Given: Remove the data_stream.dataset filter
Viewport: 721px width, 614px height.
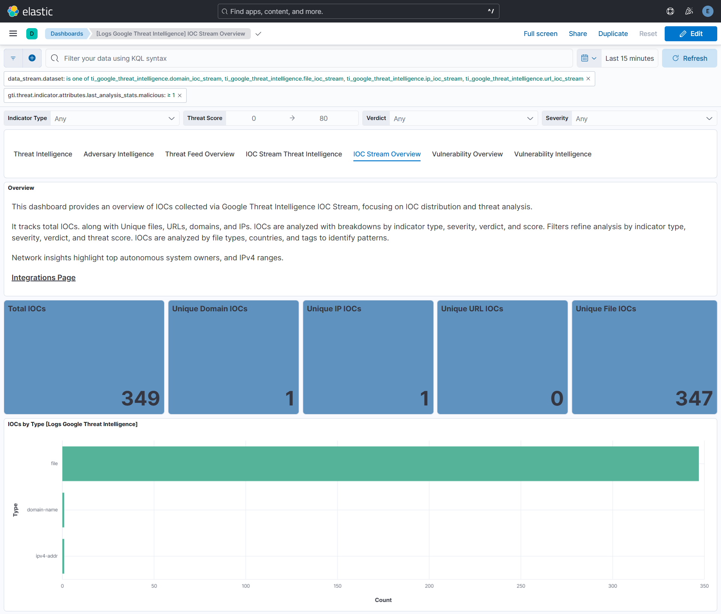Looking at the screenshot, I should (588, 79).
